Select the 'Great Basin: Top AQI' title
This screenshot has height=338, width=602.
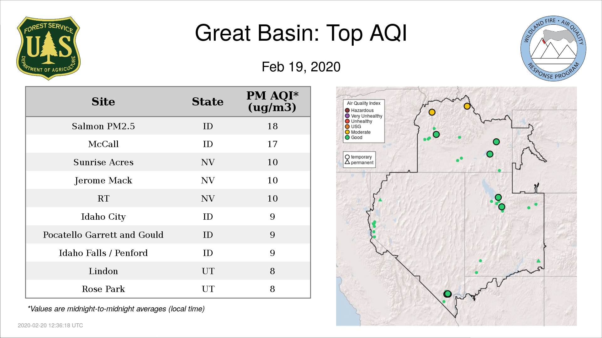pos(301,33)
